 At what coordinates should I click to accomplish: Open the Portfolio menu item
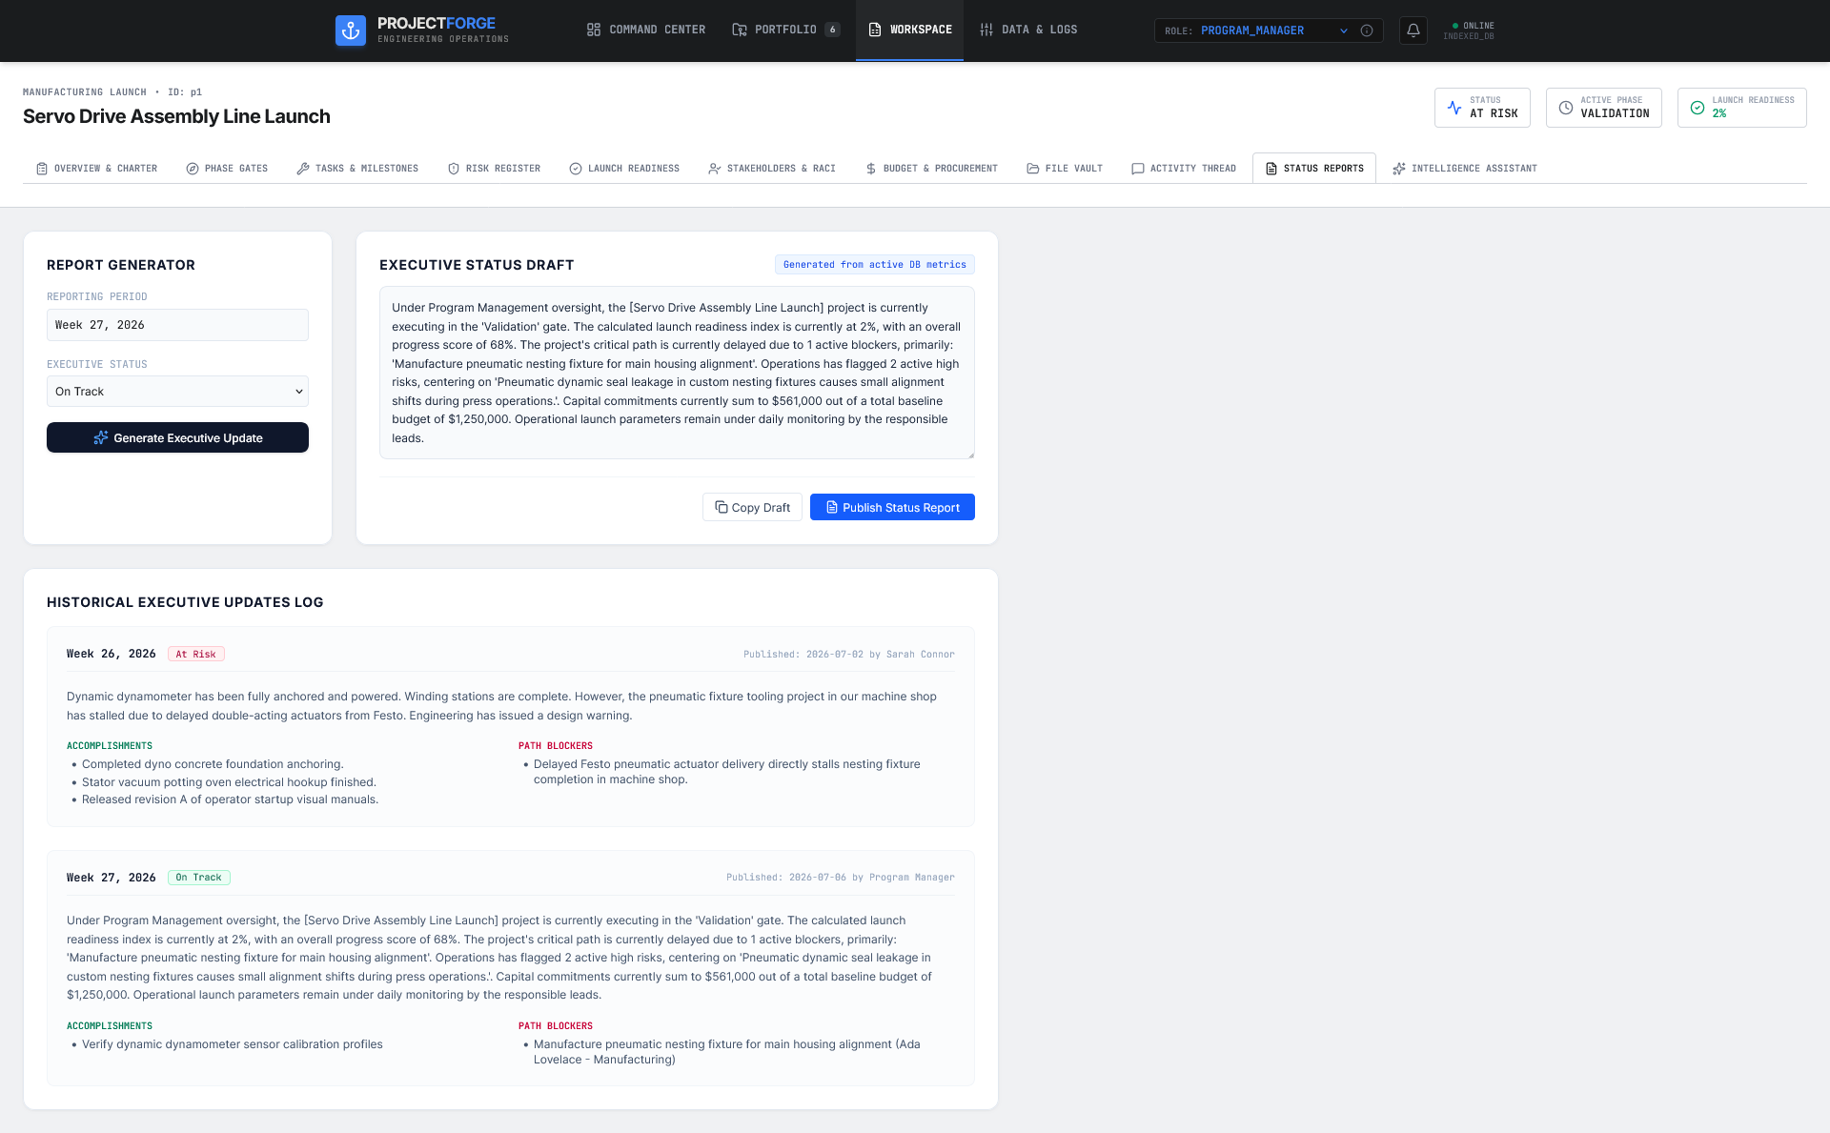click(x=786, y=30)
